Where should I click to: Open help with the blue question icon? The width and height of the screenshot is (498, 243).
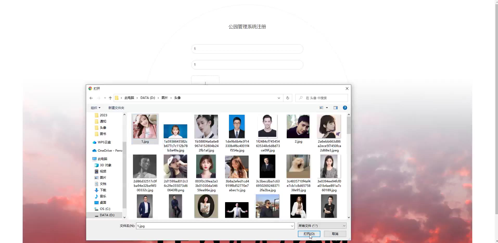[x=345, y=108]
